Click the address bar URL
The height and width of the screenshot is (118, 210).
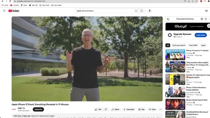[x=31, y=1]
